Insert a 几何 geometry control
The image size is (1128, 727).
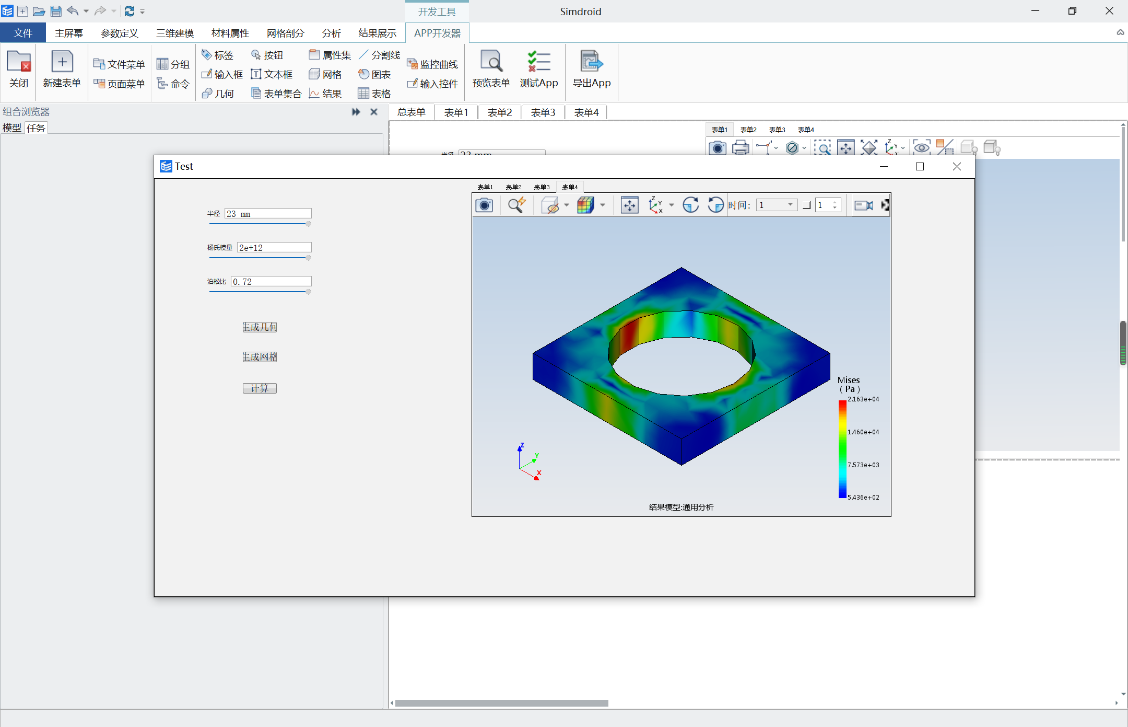click(218, 94)
